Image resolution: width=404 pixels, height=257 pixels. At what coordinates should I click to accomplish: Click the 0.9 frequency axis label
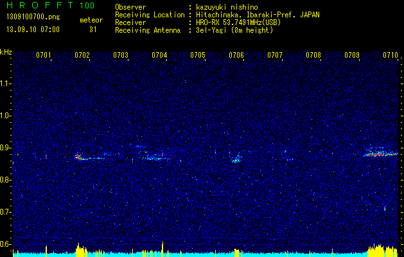[x=6, y=148]
